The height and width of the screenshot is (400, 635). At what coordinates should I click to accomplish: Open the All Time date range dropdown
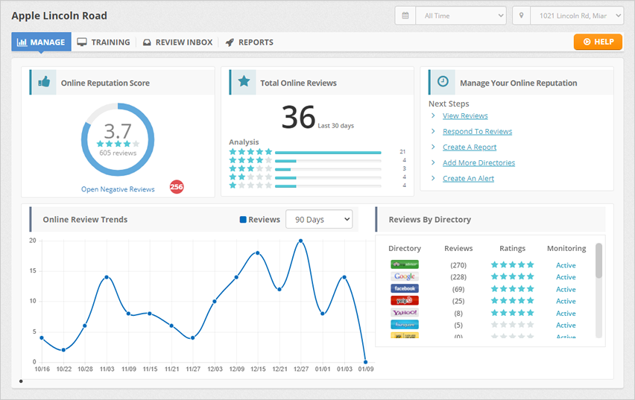click(x=461, y=16)
